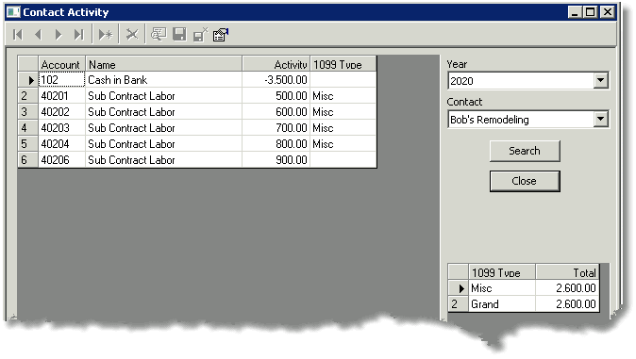636x359 pixels.
Task: Click the Name column header
Action: 164,64
